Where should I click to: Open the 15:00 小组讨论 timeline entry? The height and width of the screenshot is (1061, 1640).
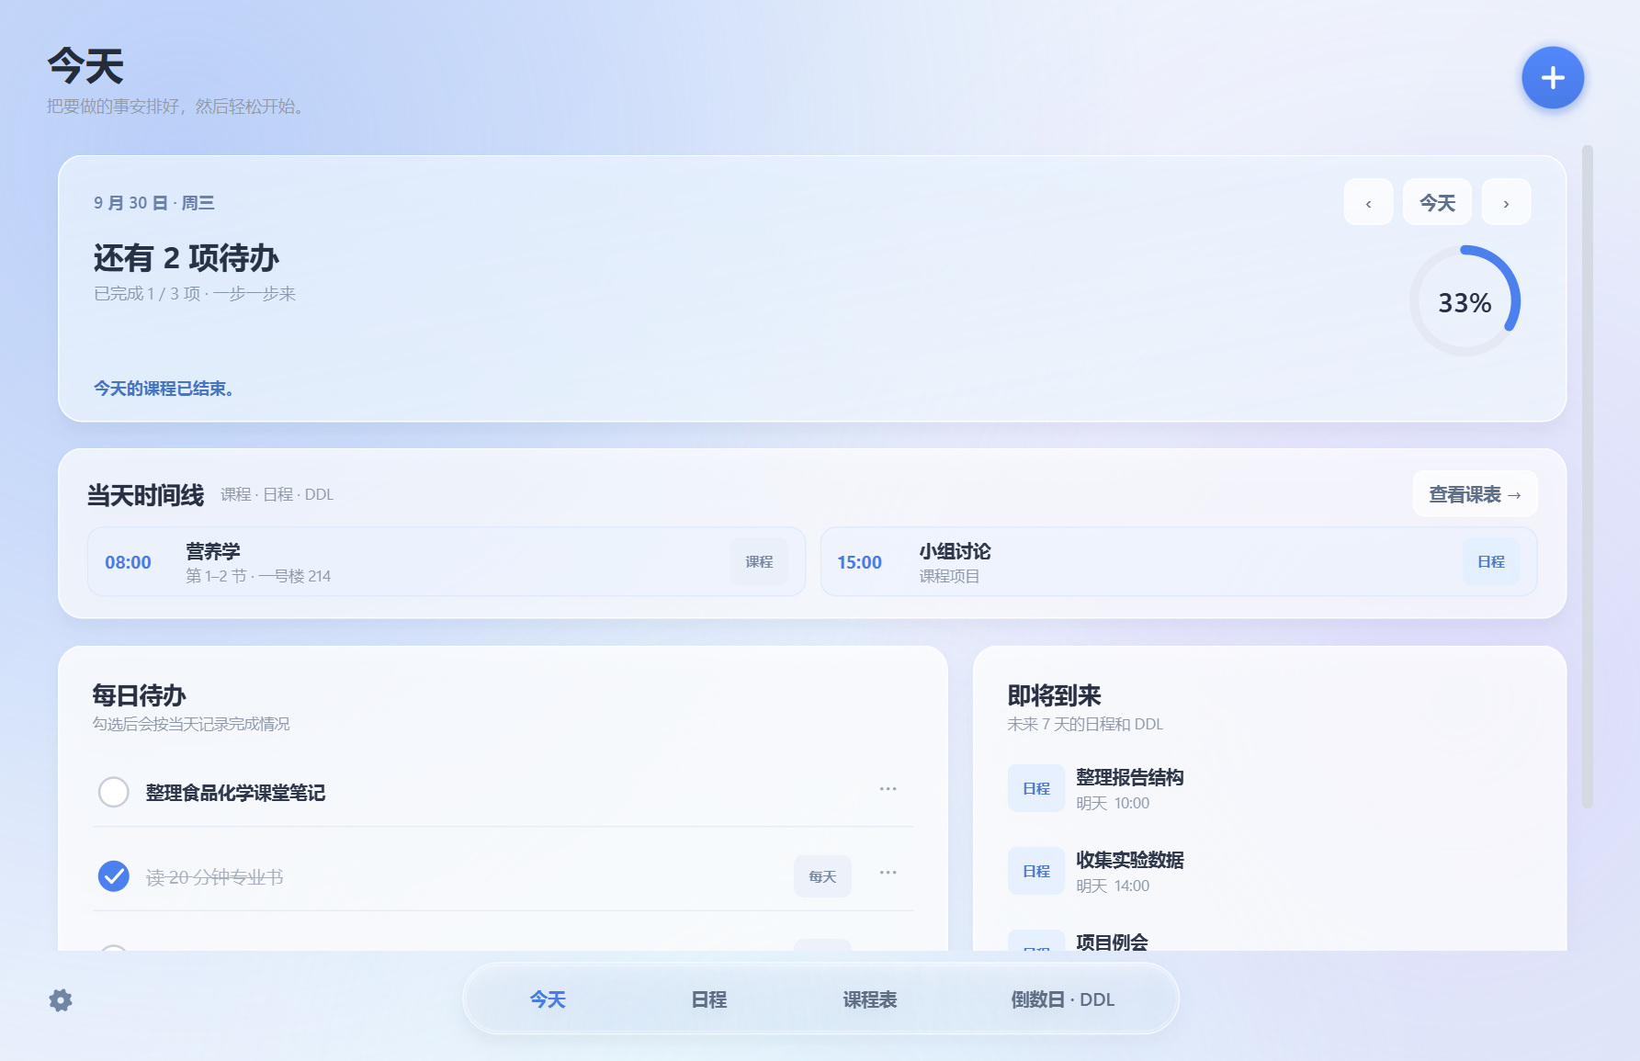(1179, 562)
